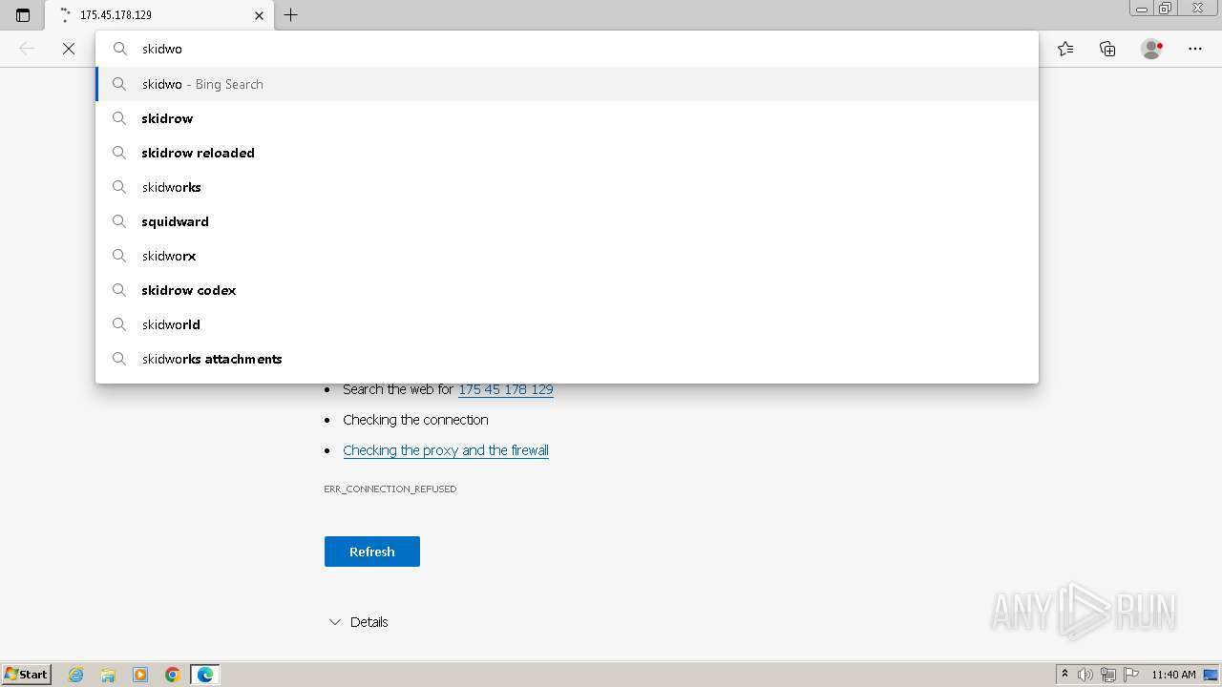This screenshot has width=1222, height=687.
Task: Click 'Checking the connection' text
Action: pos(415,420)
